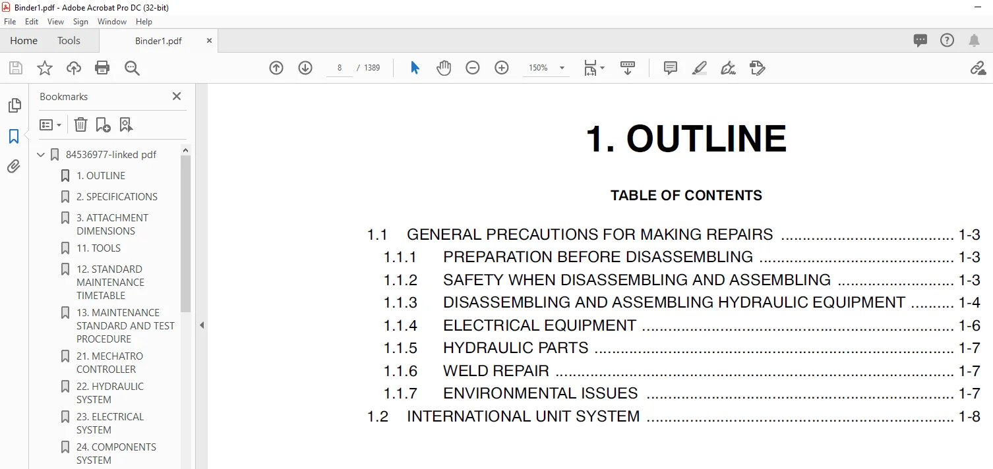
Task: Share a link to the file
Action: coord(977,68)
